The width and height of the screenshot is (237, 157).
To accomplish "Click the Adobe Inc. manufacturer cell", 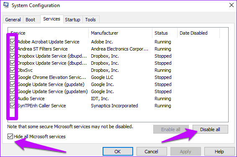I will pos(102,42).
